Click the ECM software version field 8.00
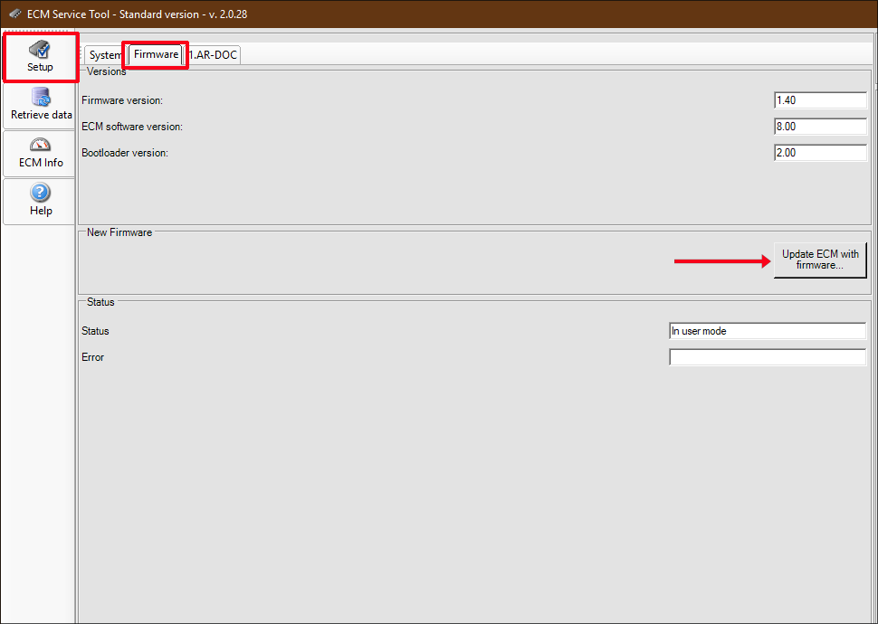The height and width of the screenshot is (624, 878). 821,127
